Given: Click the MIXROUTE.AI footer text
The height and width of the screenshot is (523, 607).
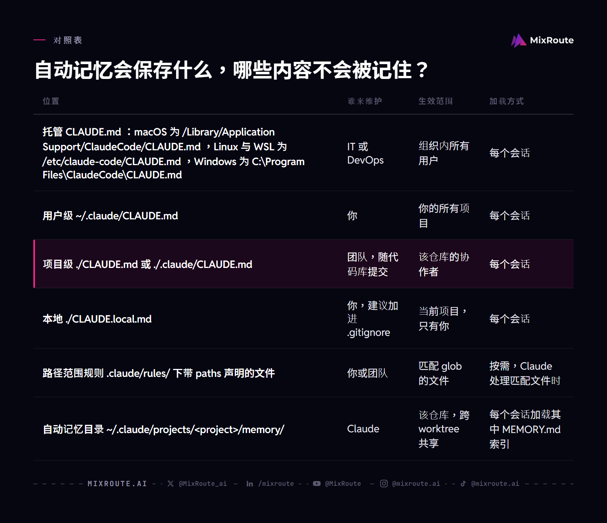Looking at the screenshot, I should [x=117, y=484].
